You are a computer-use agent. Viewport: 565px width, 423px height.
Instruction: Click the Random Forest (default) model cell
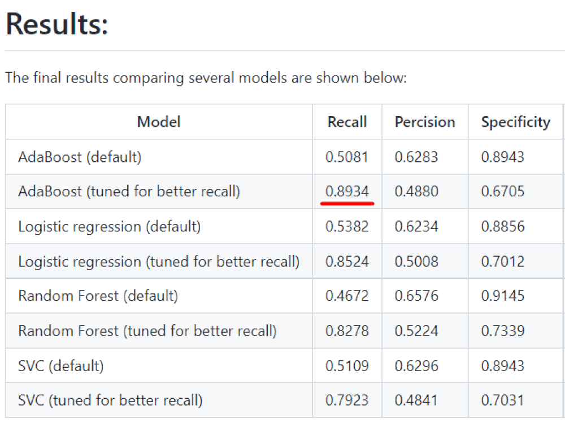coord(98,296)
